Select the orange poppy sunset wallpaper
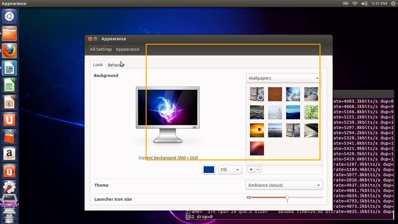This screenshot has width=398, height=224. coord(257,130)
